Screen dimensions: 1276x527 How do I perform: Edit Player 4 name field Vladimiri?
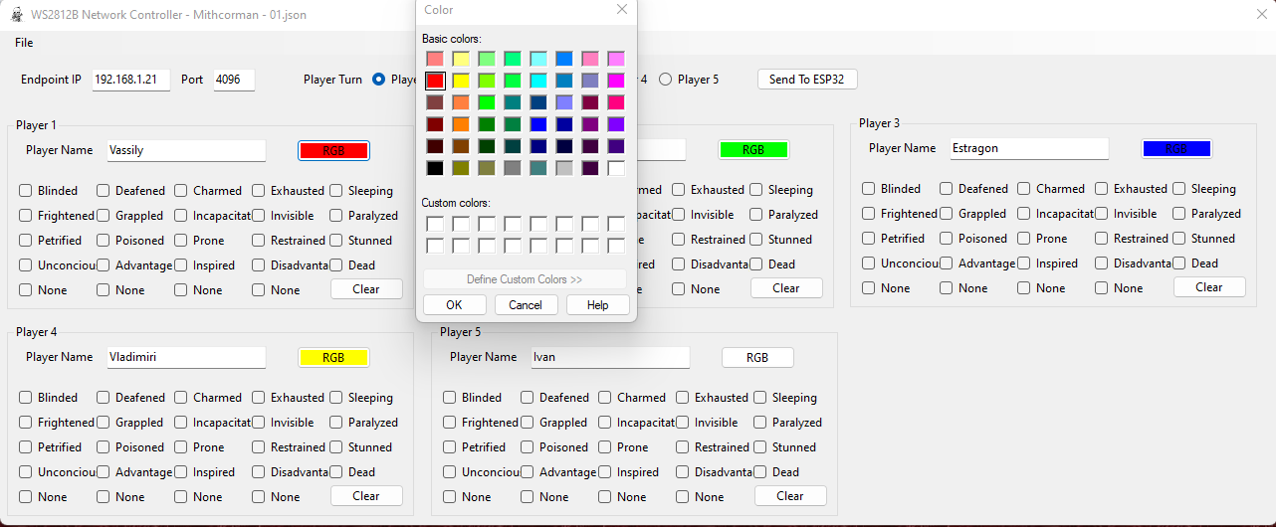click(x=186, y=357)
